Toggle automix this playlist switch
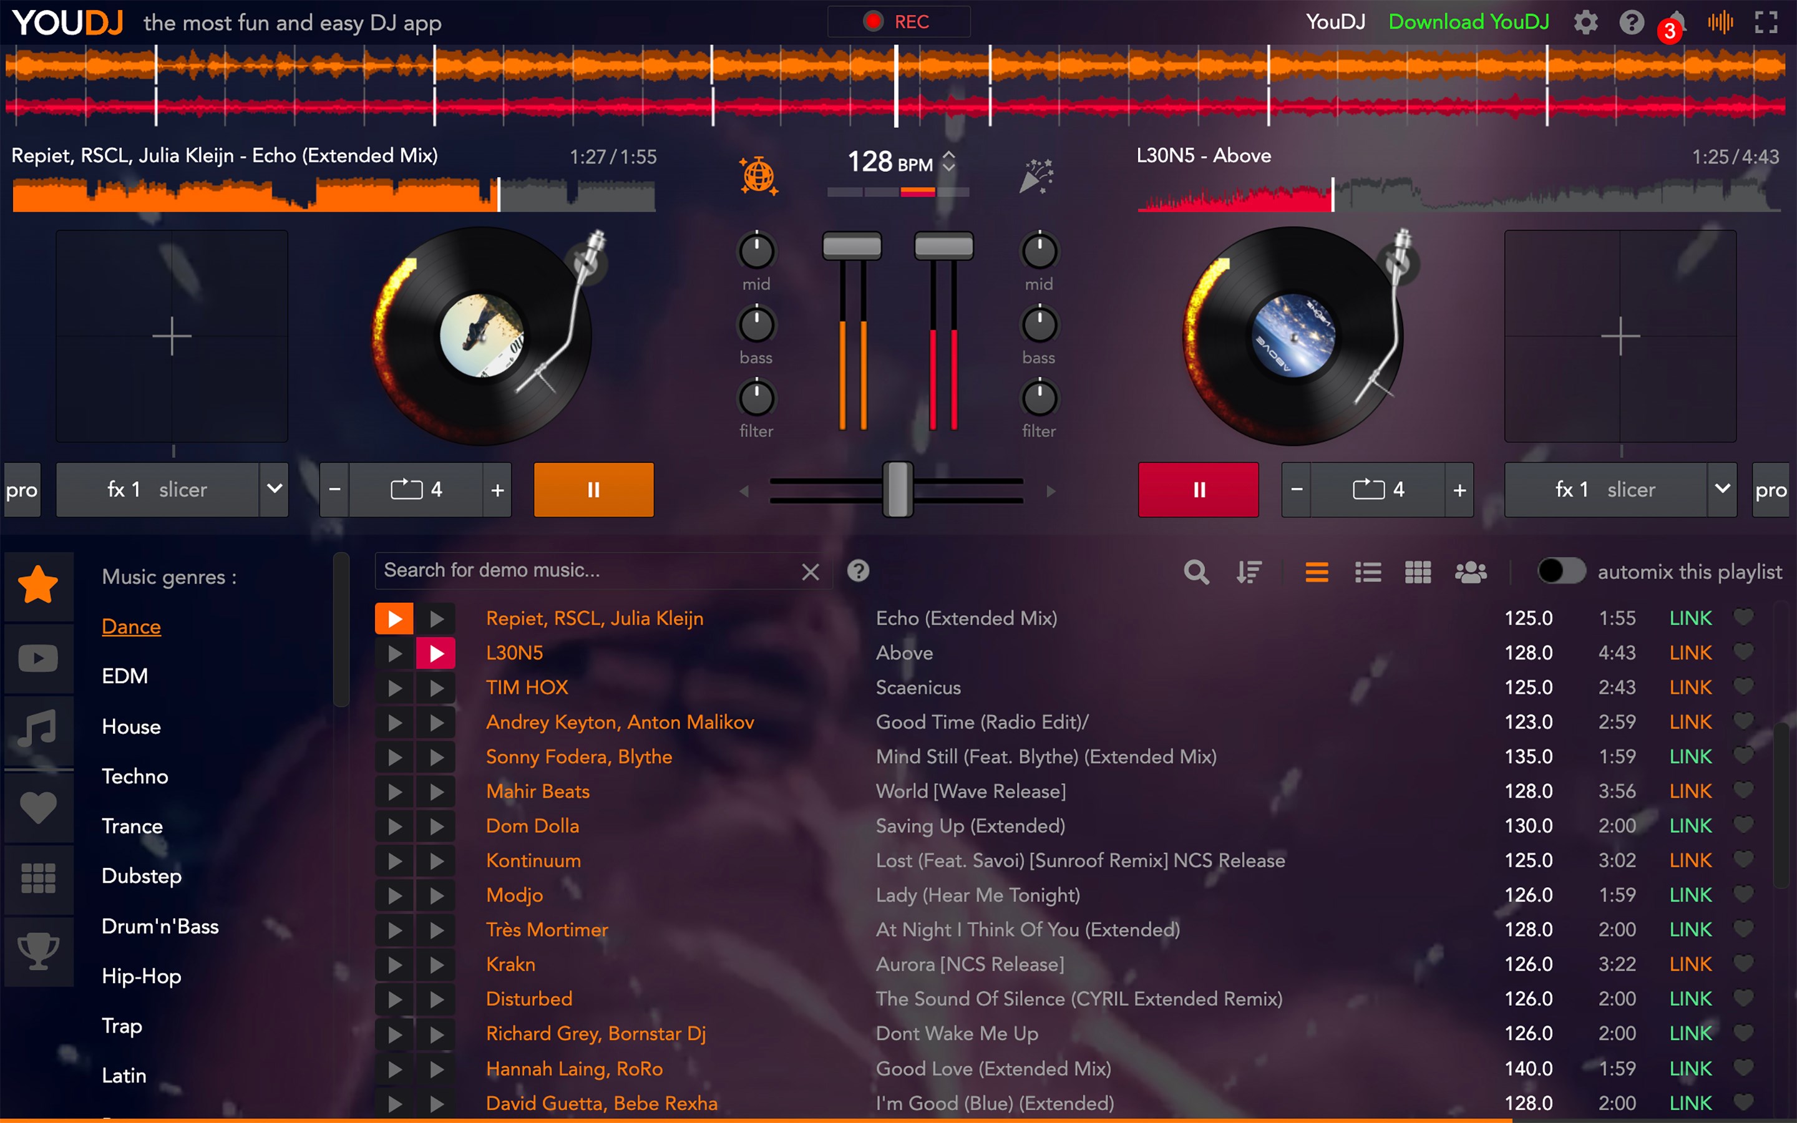The image size is (1797, 1123). [1561, 571]
